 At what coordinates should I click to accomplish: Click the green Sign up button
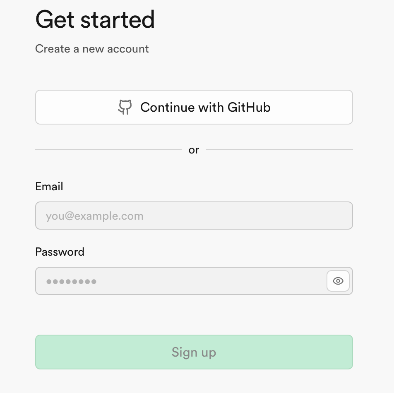point(194,352)
